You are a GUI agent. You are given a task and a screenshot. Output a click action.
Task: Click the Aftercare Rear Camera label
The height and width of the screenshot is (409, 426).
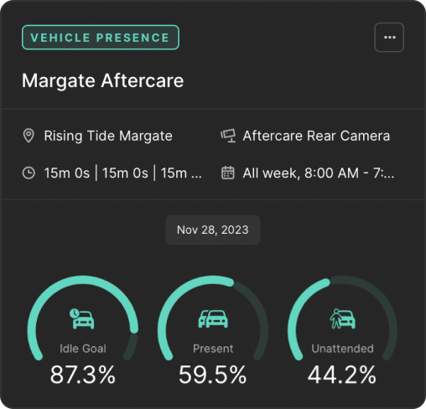(x=316, y=136)
